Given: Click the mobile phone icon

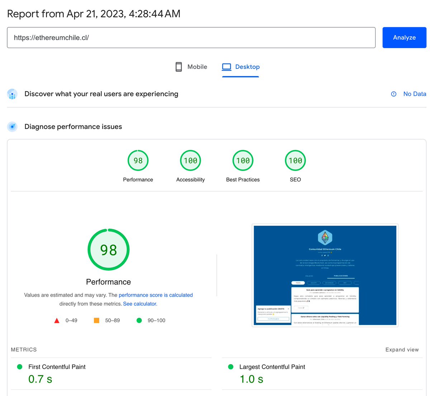Looking at the screenshot, I should tap(178, 67).
